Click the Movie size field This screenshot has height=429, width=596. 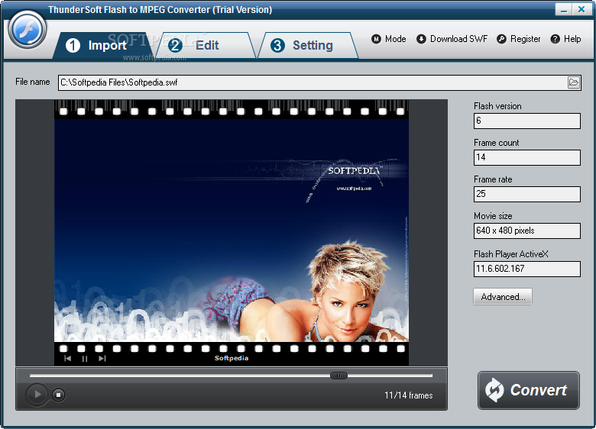point(526,231)
